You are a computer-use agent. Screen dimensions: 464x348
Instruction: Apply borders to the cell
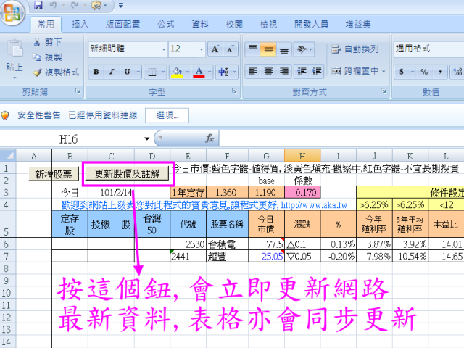coord(152,72)
